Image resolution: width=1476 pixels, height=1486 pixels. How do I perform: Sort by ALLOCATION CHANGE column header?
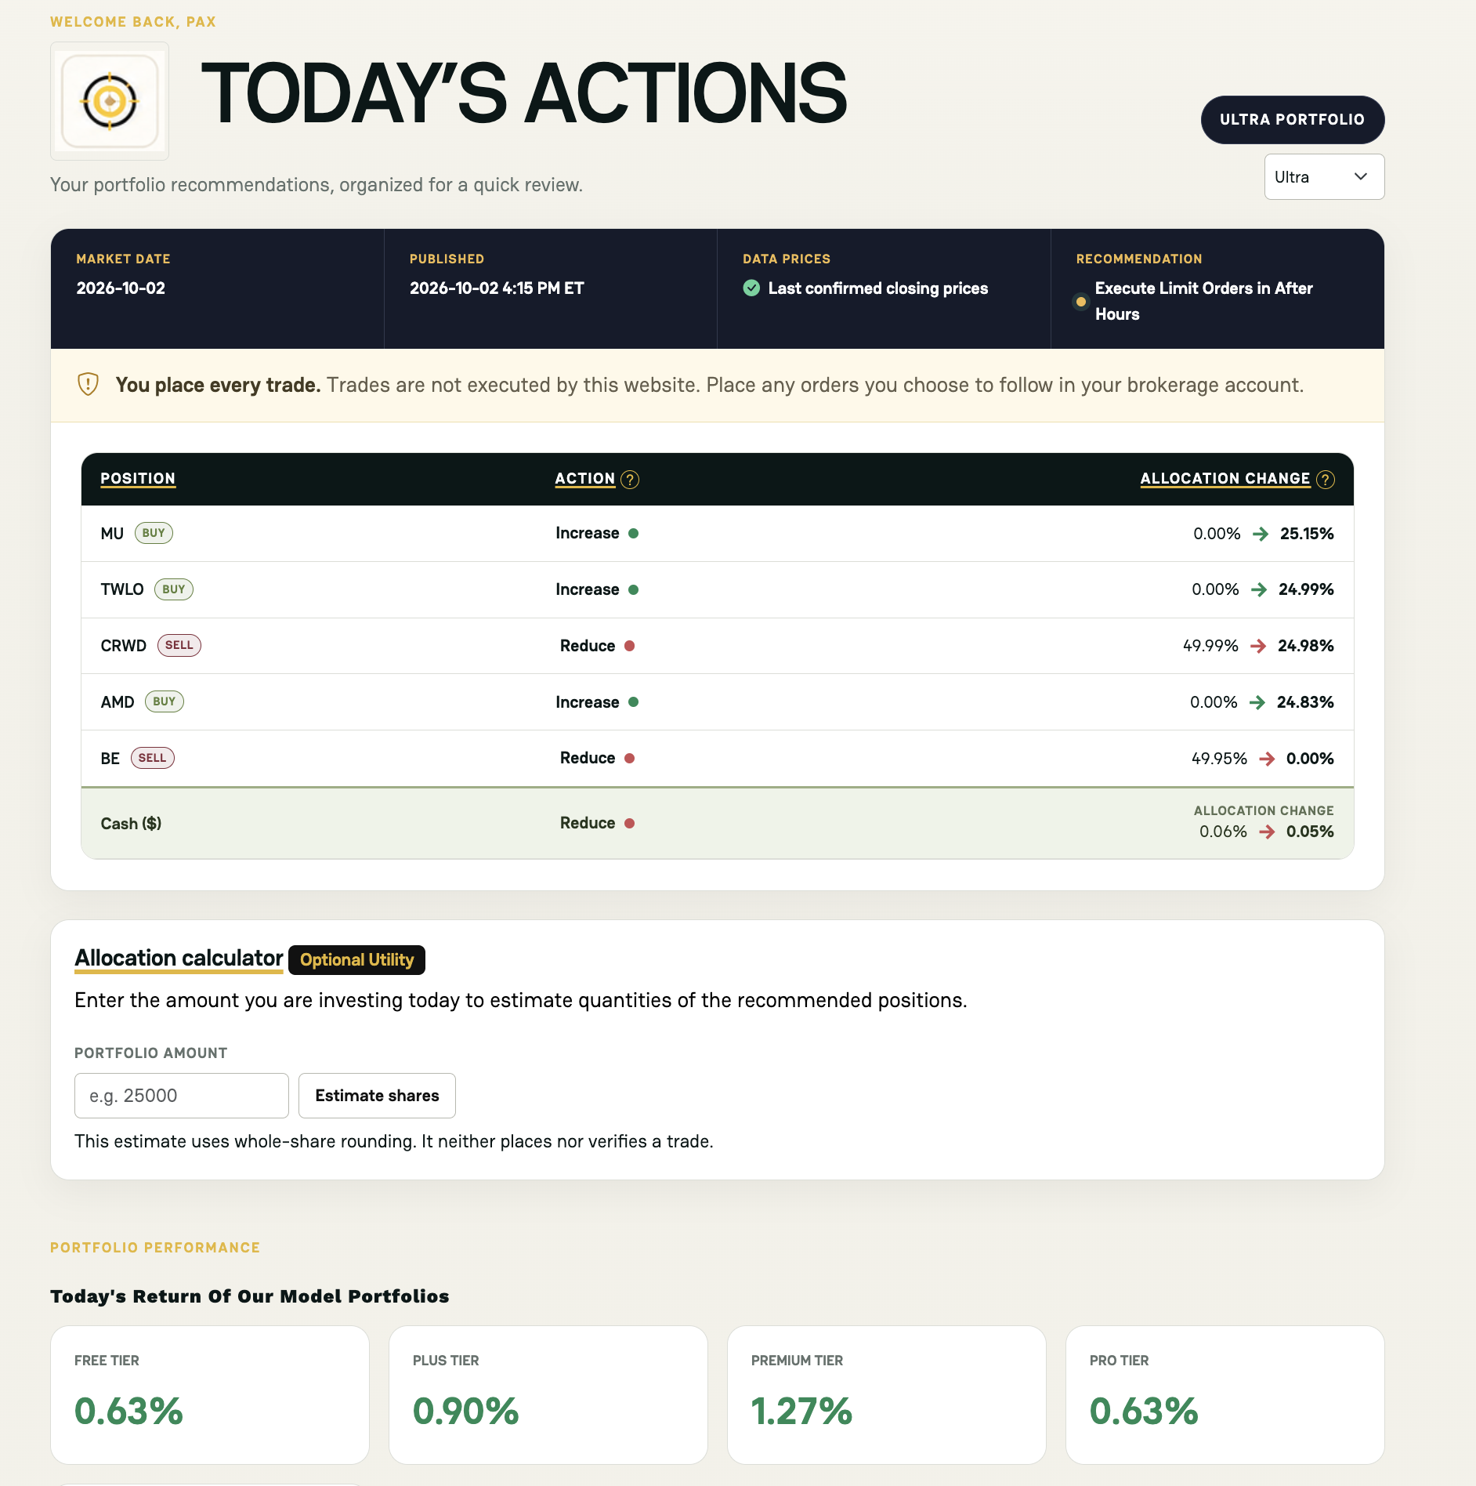pyautogui.click(x=1225, y=479)
